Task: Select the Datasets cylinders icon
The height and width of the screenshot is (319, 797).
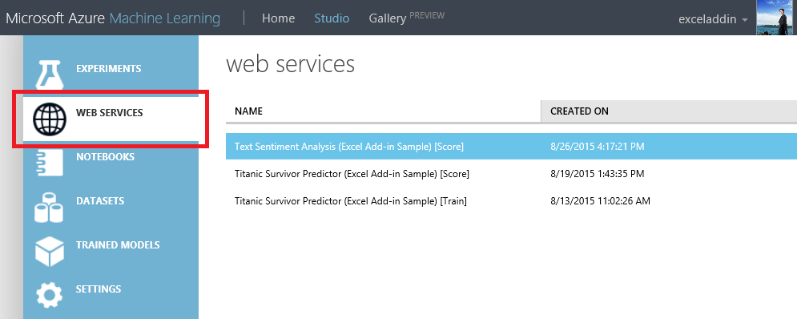Action: tap(50, 207)
